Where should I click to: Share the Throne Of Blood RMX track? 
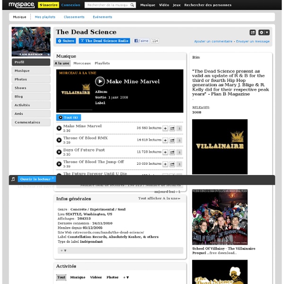tap(172, 140)
